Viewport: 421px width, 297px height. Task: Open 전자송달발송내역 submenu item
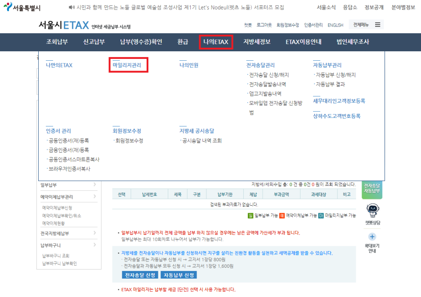[267, 84]
